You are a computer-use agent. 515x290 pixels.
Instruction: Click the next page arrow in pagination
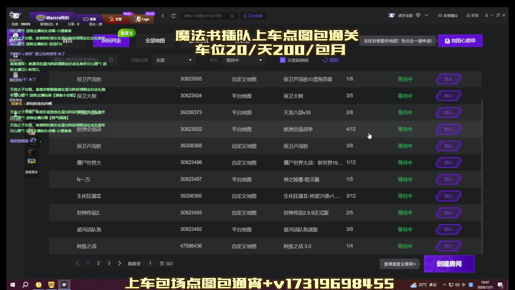(120, 263)
